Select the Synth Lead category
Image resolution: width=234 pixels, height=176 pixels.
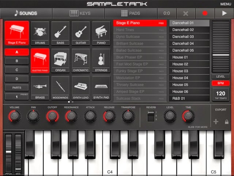81,88
